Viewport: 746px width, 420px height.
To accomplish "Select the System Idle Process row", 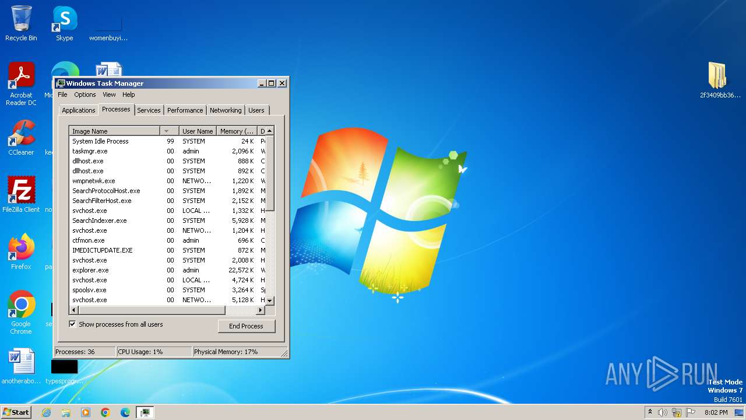I will (x=167, y=141).
